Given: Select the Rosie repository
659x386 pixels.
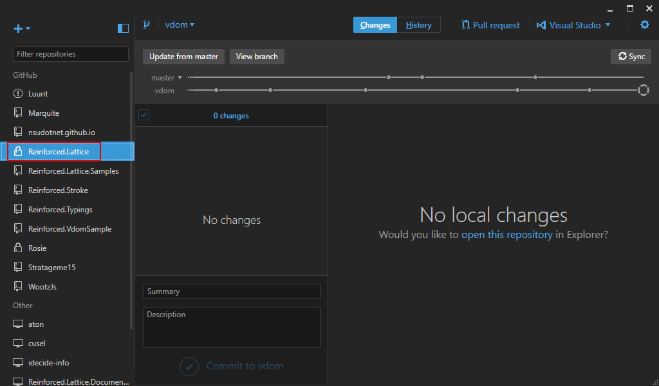Looking at the screenshot, I should pos(67,248).
